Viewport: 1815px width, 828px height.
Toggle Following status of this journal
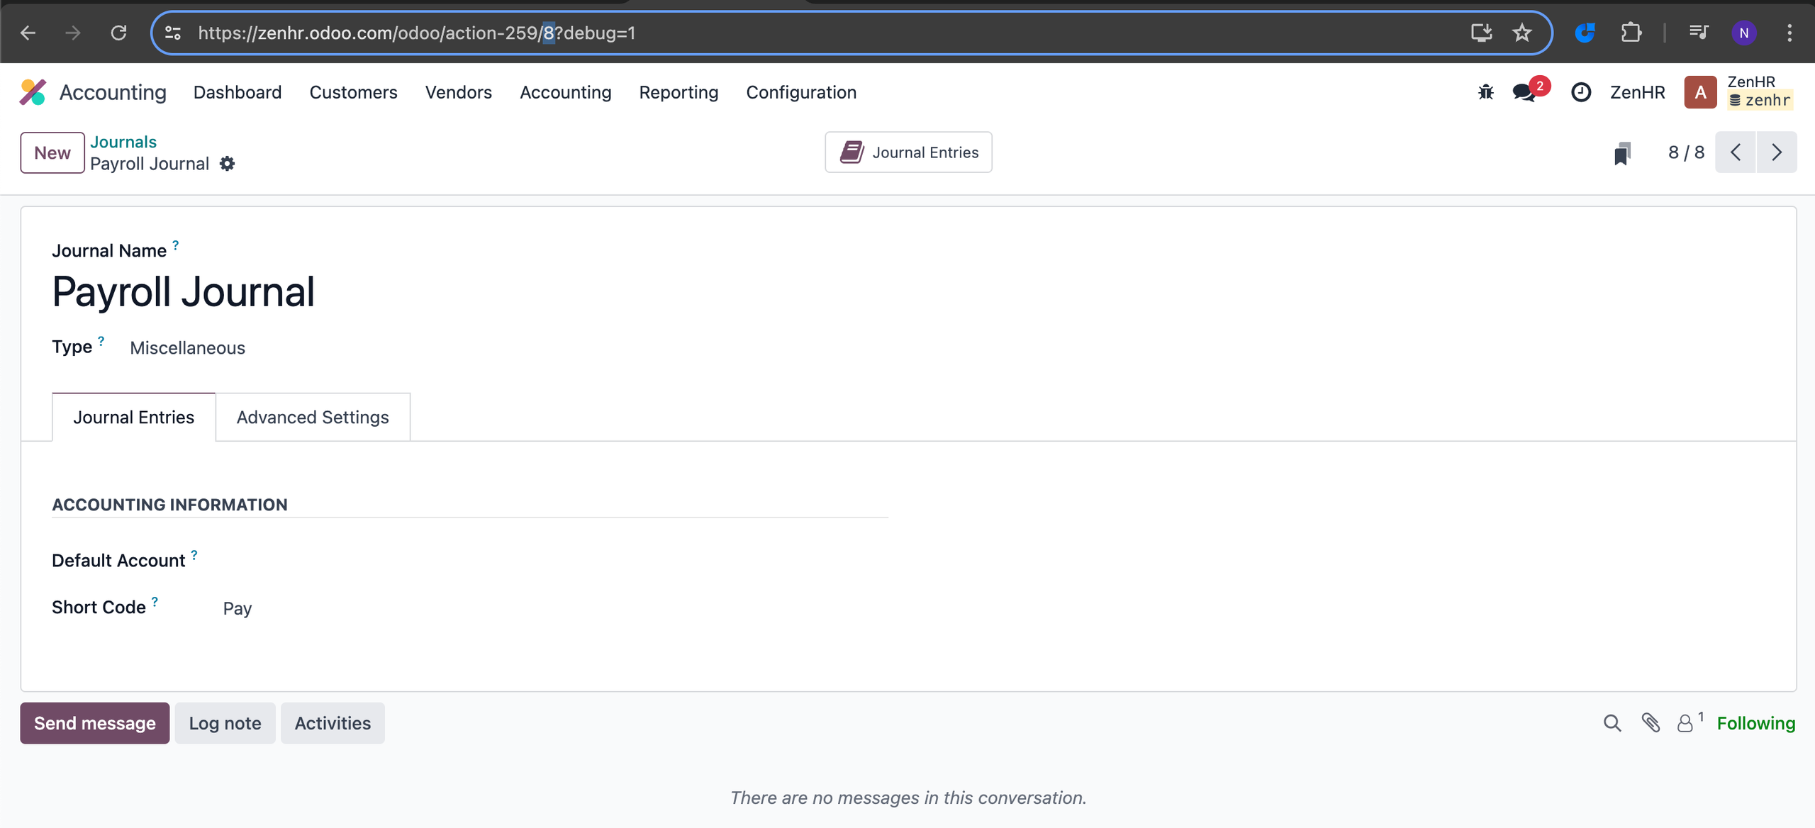coord(1755,723)
